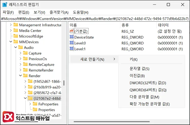Click the (기본값) string value icon
The image size is (190, 125).
tap(71, 31)
